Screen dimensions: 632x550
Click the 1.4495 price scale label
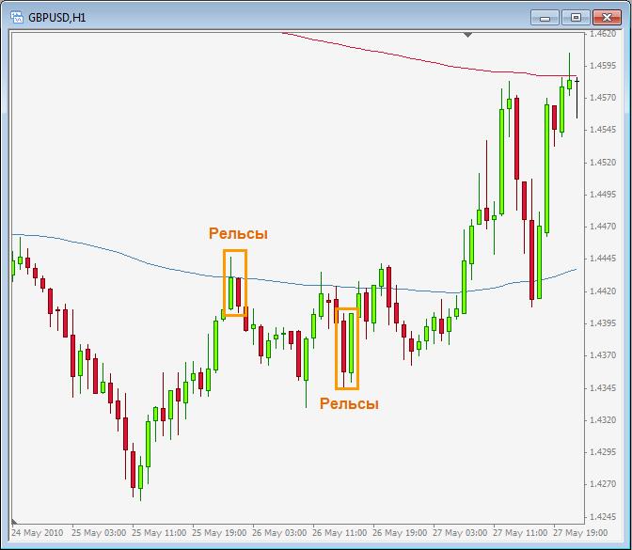pos(603,195)
